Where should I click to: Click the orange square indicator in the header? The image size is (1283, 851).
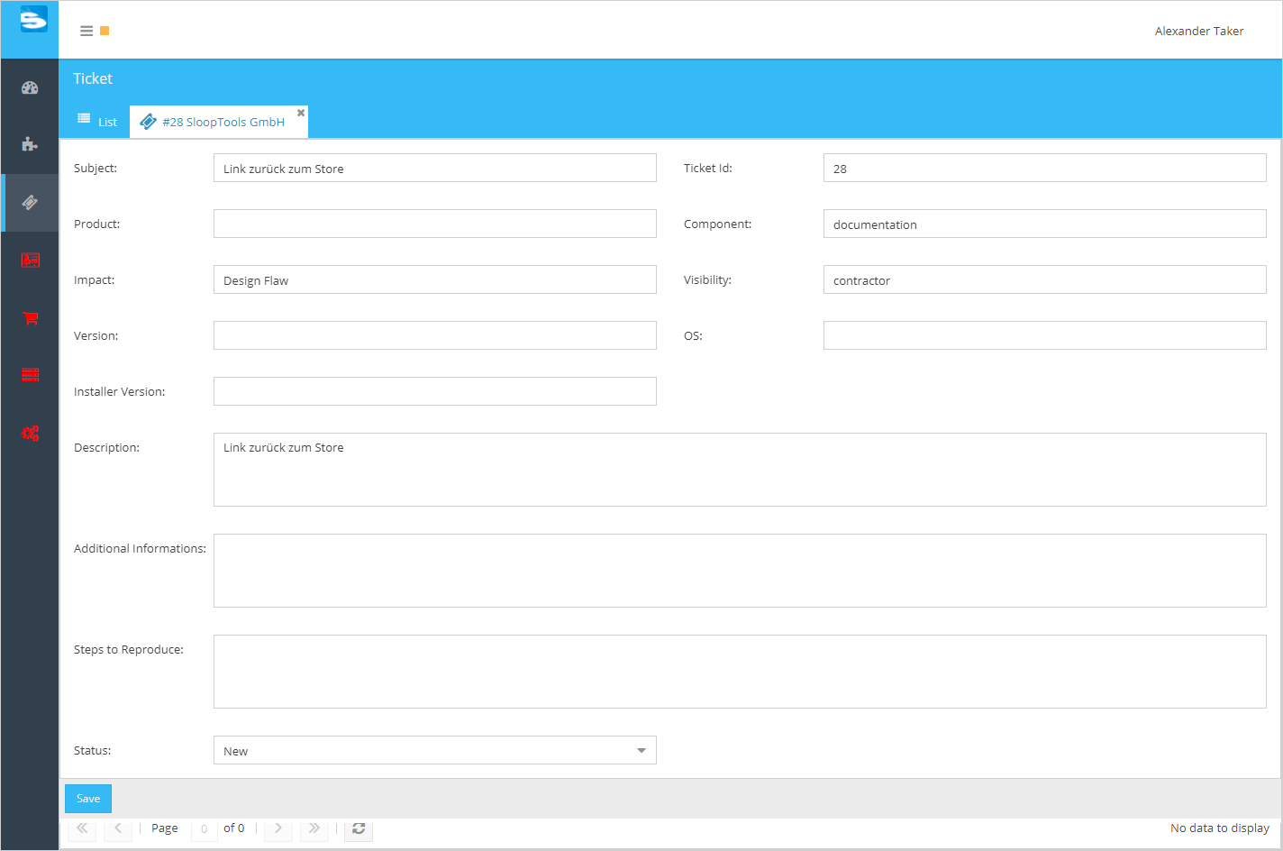coord(105,31)
